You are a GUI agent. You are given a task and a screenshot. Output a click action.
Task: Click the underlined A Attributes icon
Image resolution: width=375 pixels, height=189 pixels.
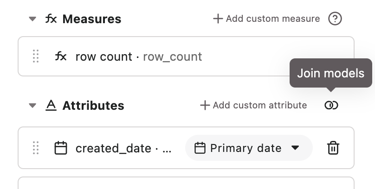point(51,105)
